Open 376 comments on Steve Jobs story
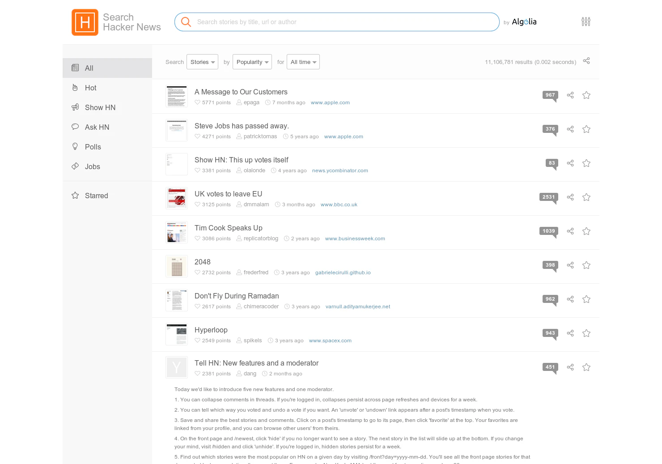The image size is (662, 464). tap(550, 129)
